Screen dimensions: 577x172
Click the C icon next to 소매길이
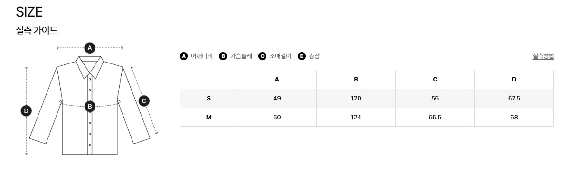tap(262, 56)
